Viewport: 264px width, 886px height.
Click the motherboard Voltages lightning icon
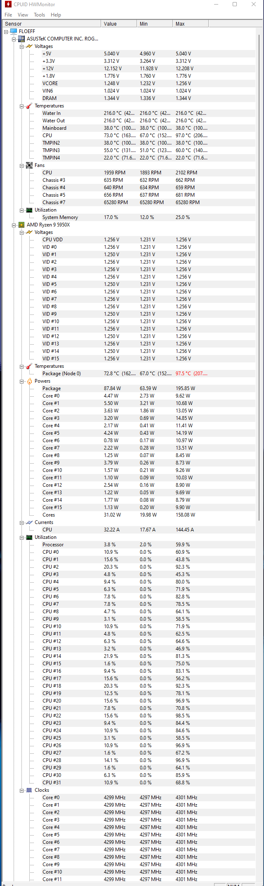29,46
